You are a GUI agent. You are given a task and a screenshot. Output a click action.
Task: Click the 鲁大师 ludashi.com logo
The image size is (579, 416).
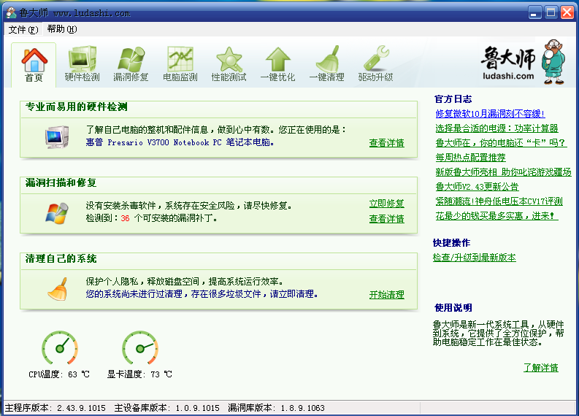520,62
